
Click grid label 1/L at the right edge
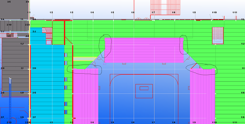click(243, 19)
